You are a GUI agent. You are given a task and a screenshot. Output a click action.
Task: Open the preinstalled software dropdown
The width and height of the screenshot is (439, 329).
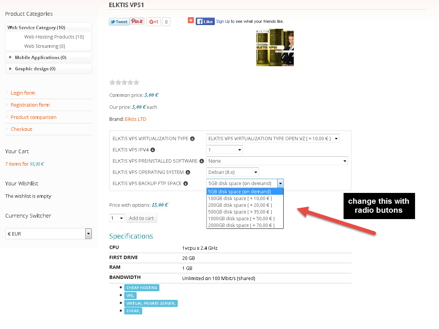(x=277, y=161)
